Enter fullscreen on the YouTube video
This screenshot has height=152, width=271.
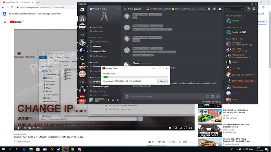pos(190,128)
